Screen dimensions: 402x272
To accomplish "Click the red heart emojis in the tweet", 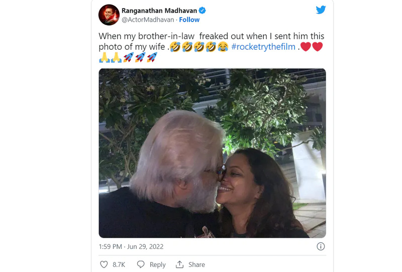I will (312, 47).
